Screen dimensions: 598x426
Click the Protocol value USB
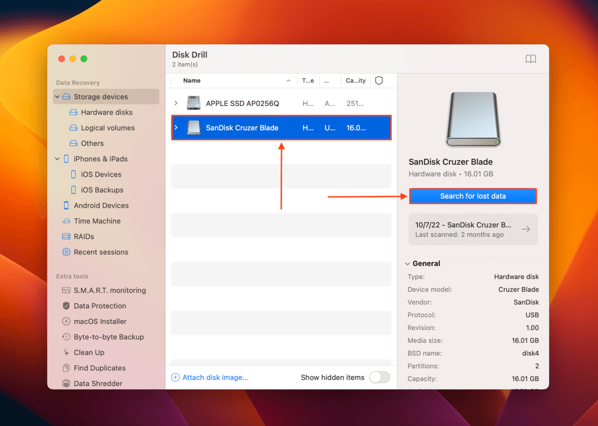point(532,315)
